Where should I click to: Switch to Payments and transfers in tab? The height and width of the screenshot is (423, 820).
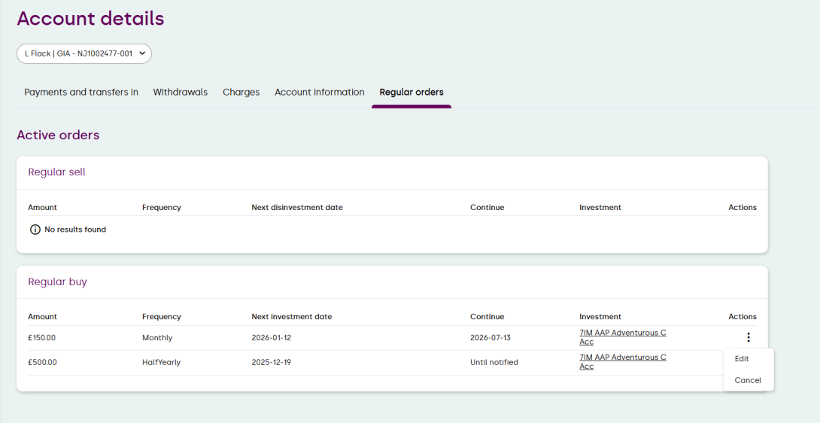tap(81, 93)
